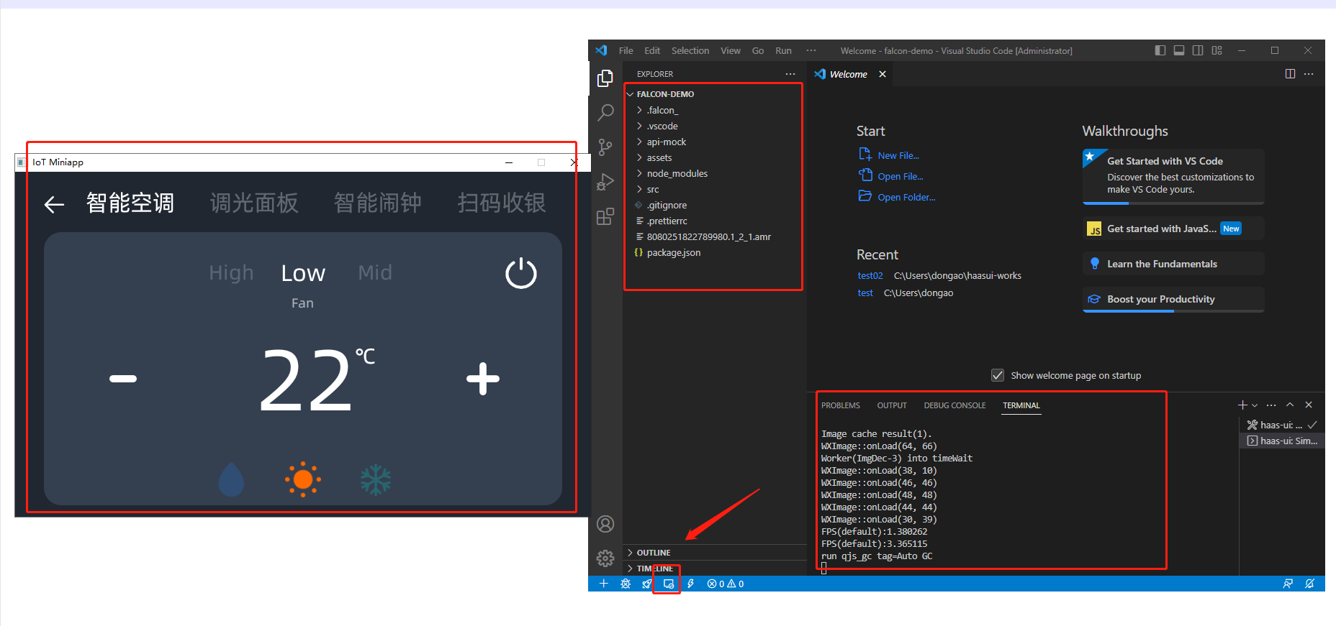Open the Explorer Views and More Actions ellipsis

(x=790, y=74)
